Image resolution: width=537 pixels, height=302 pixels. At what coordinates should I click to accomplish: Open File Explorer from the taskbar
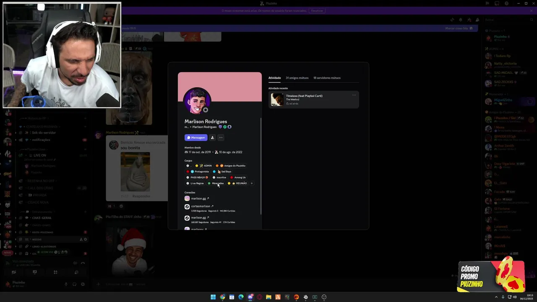click(268, 297)
